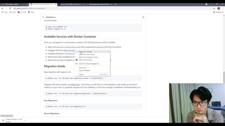This screenshot has height=126, width=225.
Task: Click the migration:generate code block
Action: [x=93, y=93]
